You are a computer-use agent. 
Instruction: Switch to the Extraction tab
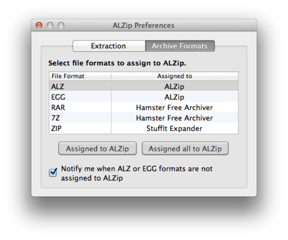coord(109,46)
